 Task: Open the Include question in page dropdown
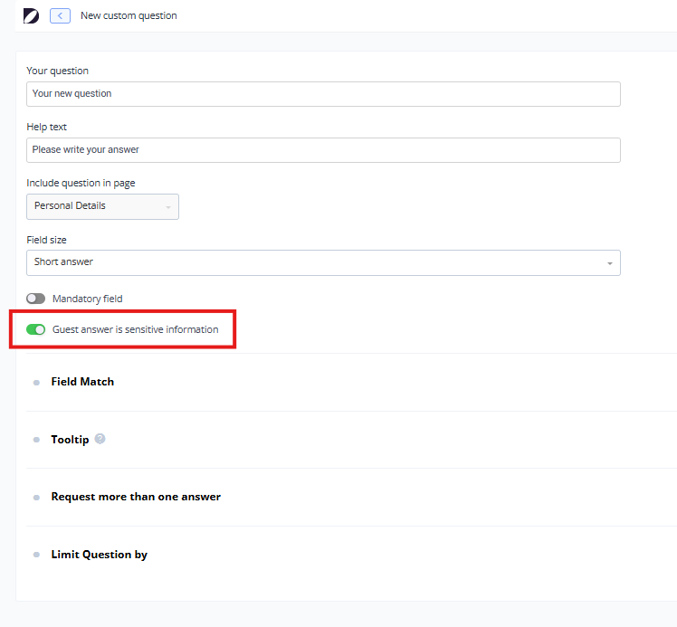point(102,206)
